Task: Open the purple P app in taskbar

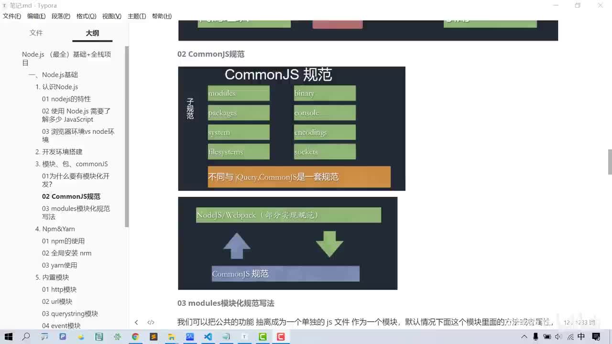Action: [x=63, y=337]
